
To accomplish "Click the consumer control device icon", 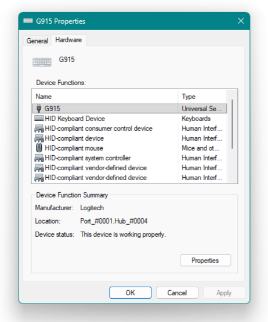I will click(x=39, y=129).
